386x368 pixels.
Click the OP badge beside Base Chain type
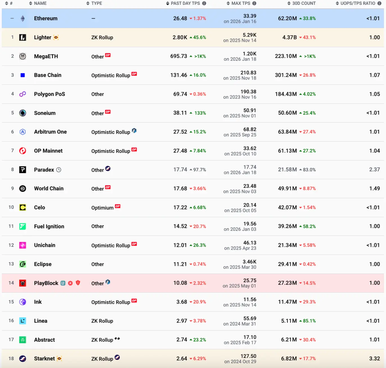click(134, 74)
